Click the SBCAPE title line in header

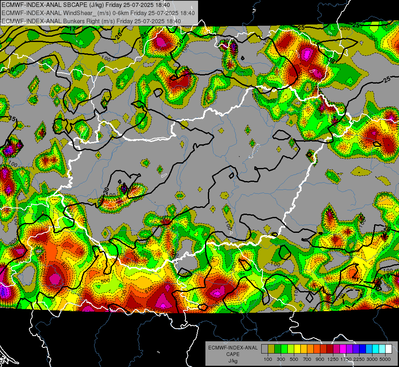[86, 5]
